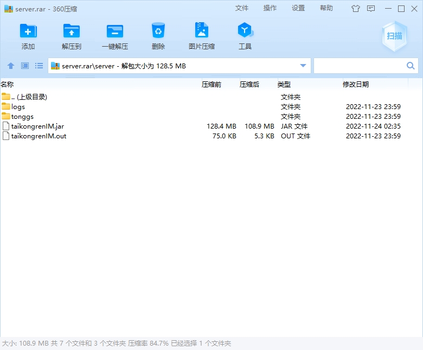
Task: Open the 帮助 (Help) menu
Action: click(x=326, y=8)
